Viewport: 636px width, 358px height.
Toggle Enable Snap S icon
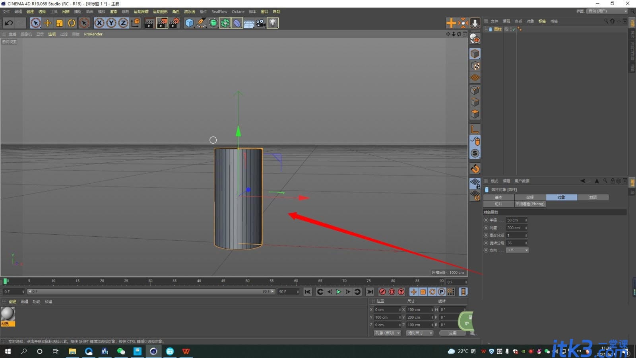coord(475,153)
